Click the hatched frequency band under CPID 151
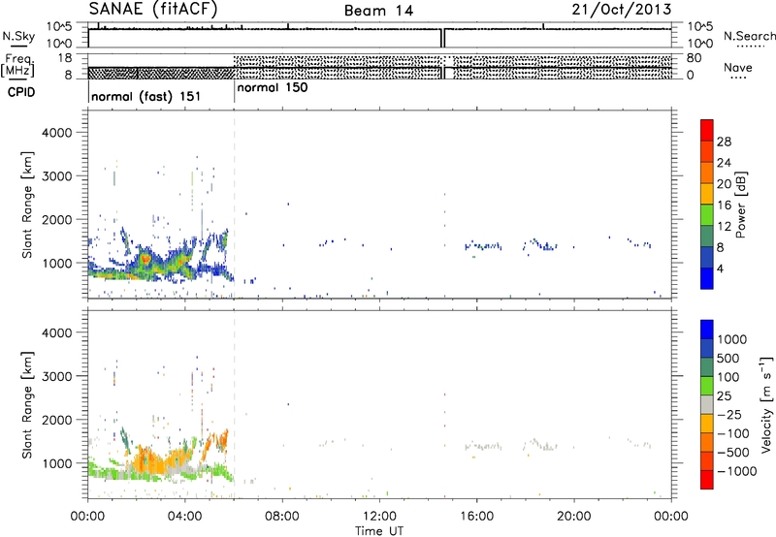 [x=161, y=73]
